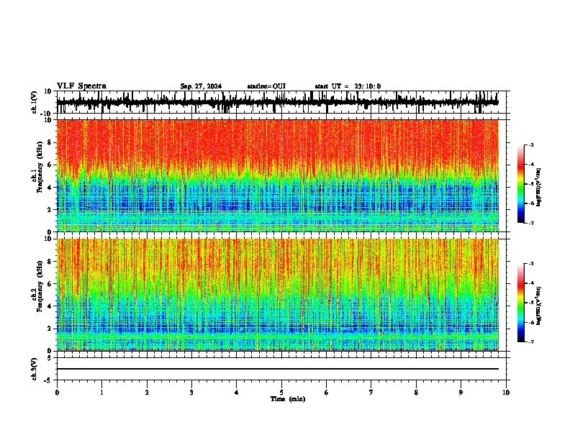Click the "-7" label on ch.2 color scale

(531, 342)
